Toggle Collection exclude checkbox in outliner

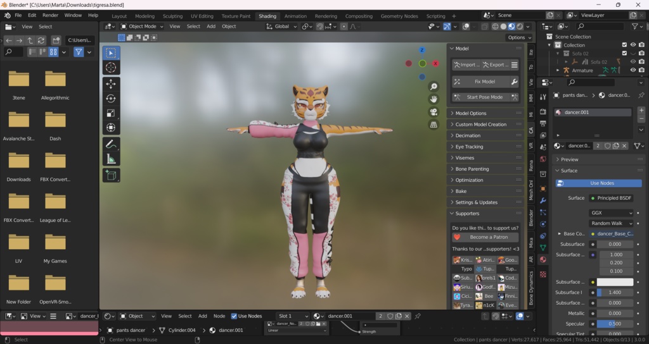point(624,45)
